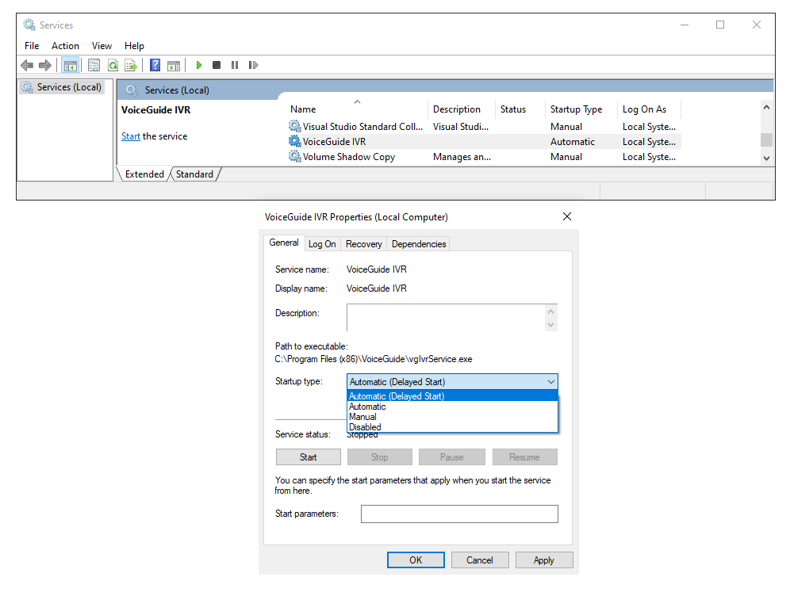Screen dimensions: 790x596
Task: Click into the Description text box
Action: click(x=446, y=318)
